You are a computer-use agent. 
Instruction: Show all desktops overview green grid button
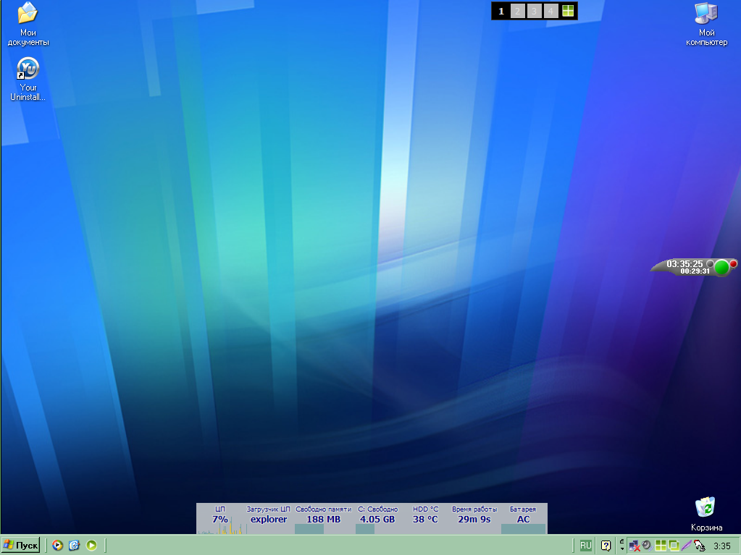(x=568, y=11)
